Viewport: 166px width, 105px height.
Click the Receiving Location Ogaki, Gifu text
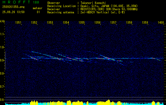tap(109, 6)
